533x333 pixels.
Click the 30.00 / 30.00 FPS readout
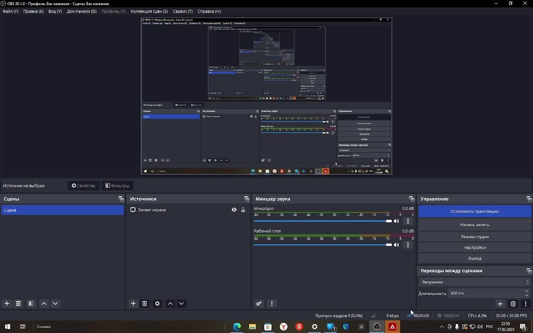coord(511,316)
